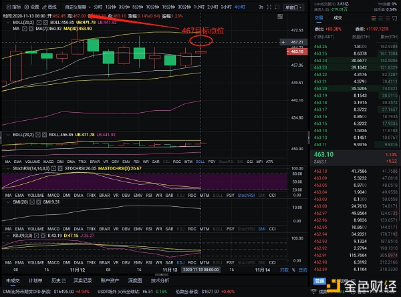The height and width of the screenshot is (297, 401).
Task: Toggle percent scale on price axis
Action: [x=293, y=270]
